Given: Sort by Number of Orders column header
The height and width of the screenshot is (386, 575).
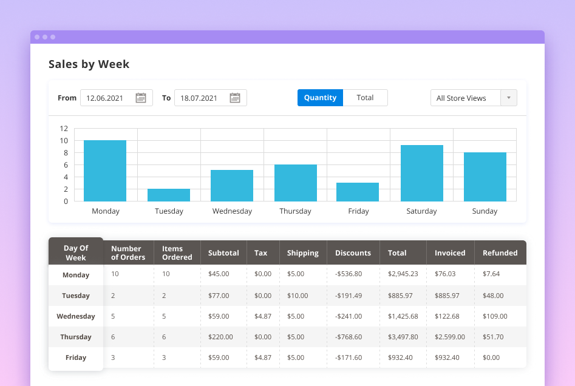Looking at the screenshot, I should click(128, 253).
